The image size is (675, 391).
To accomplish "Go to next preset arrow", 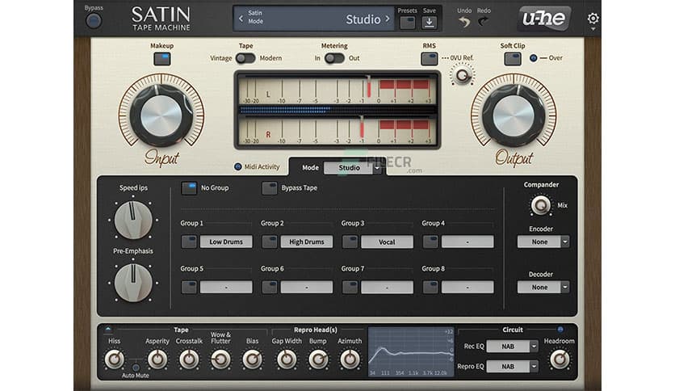I will pyautogui.click(x=388, y=19).
